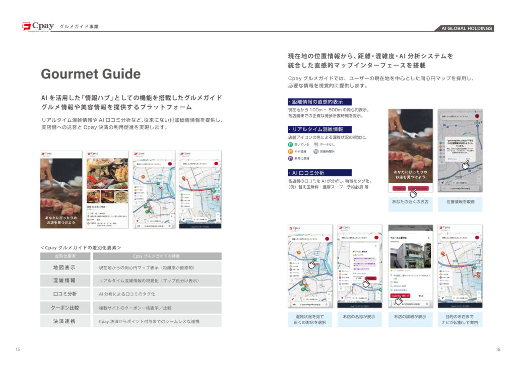Image resolution: width=516 pixels, height=366 pixels.
Task: Click the '混雑情報' table cell
Action: coord(65,280)
